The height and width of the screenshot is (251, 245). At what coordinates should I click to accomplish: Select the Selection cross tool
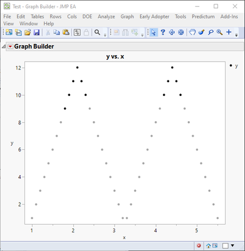(172, 33)
